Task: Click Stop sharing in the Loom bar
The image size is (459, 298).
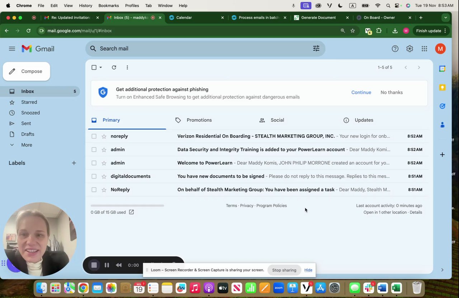Action: point(284,270)
